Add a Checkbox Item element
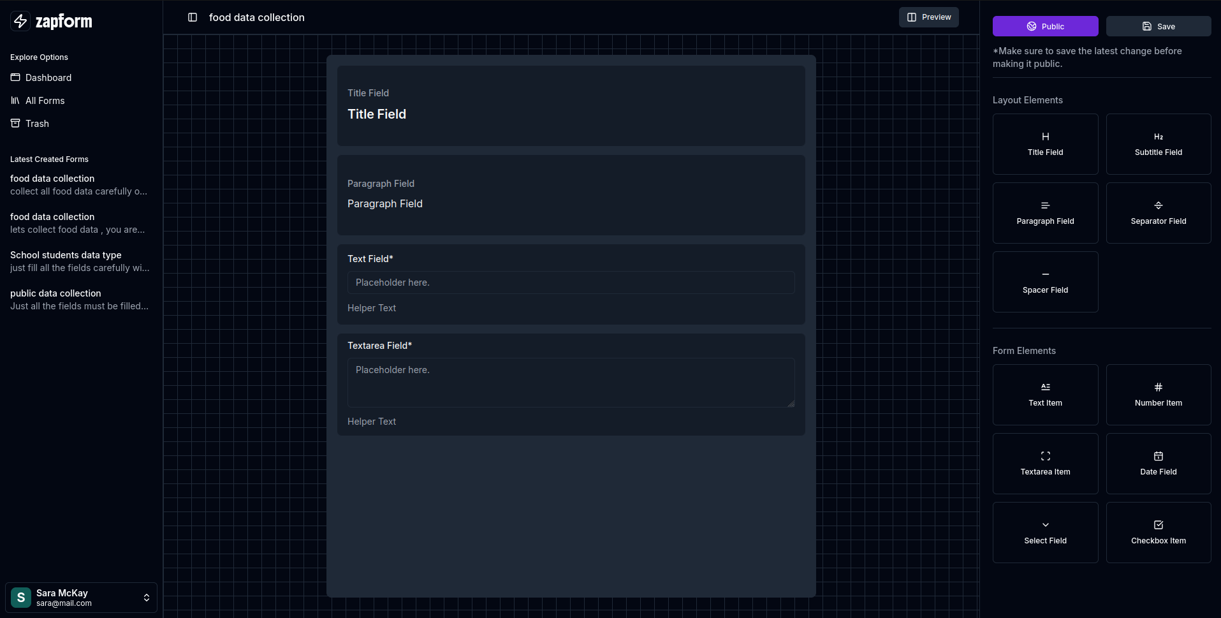 (1158, 533)
